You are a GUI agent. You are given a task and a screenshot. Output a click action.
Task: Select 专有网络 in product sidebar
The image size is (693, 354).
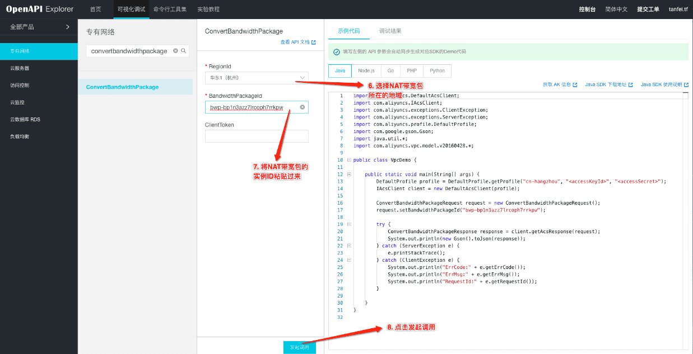click(39, 51)
